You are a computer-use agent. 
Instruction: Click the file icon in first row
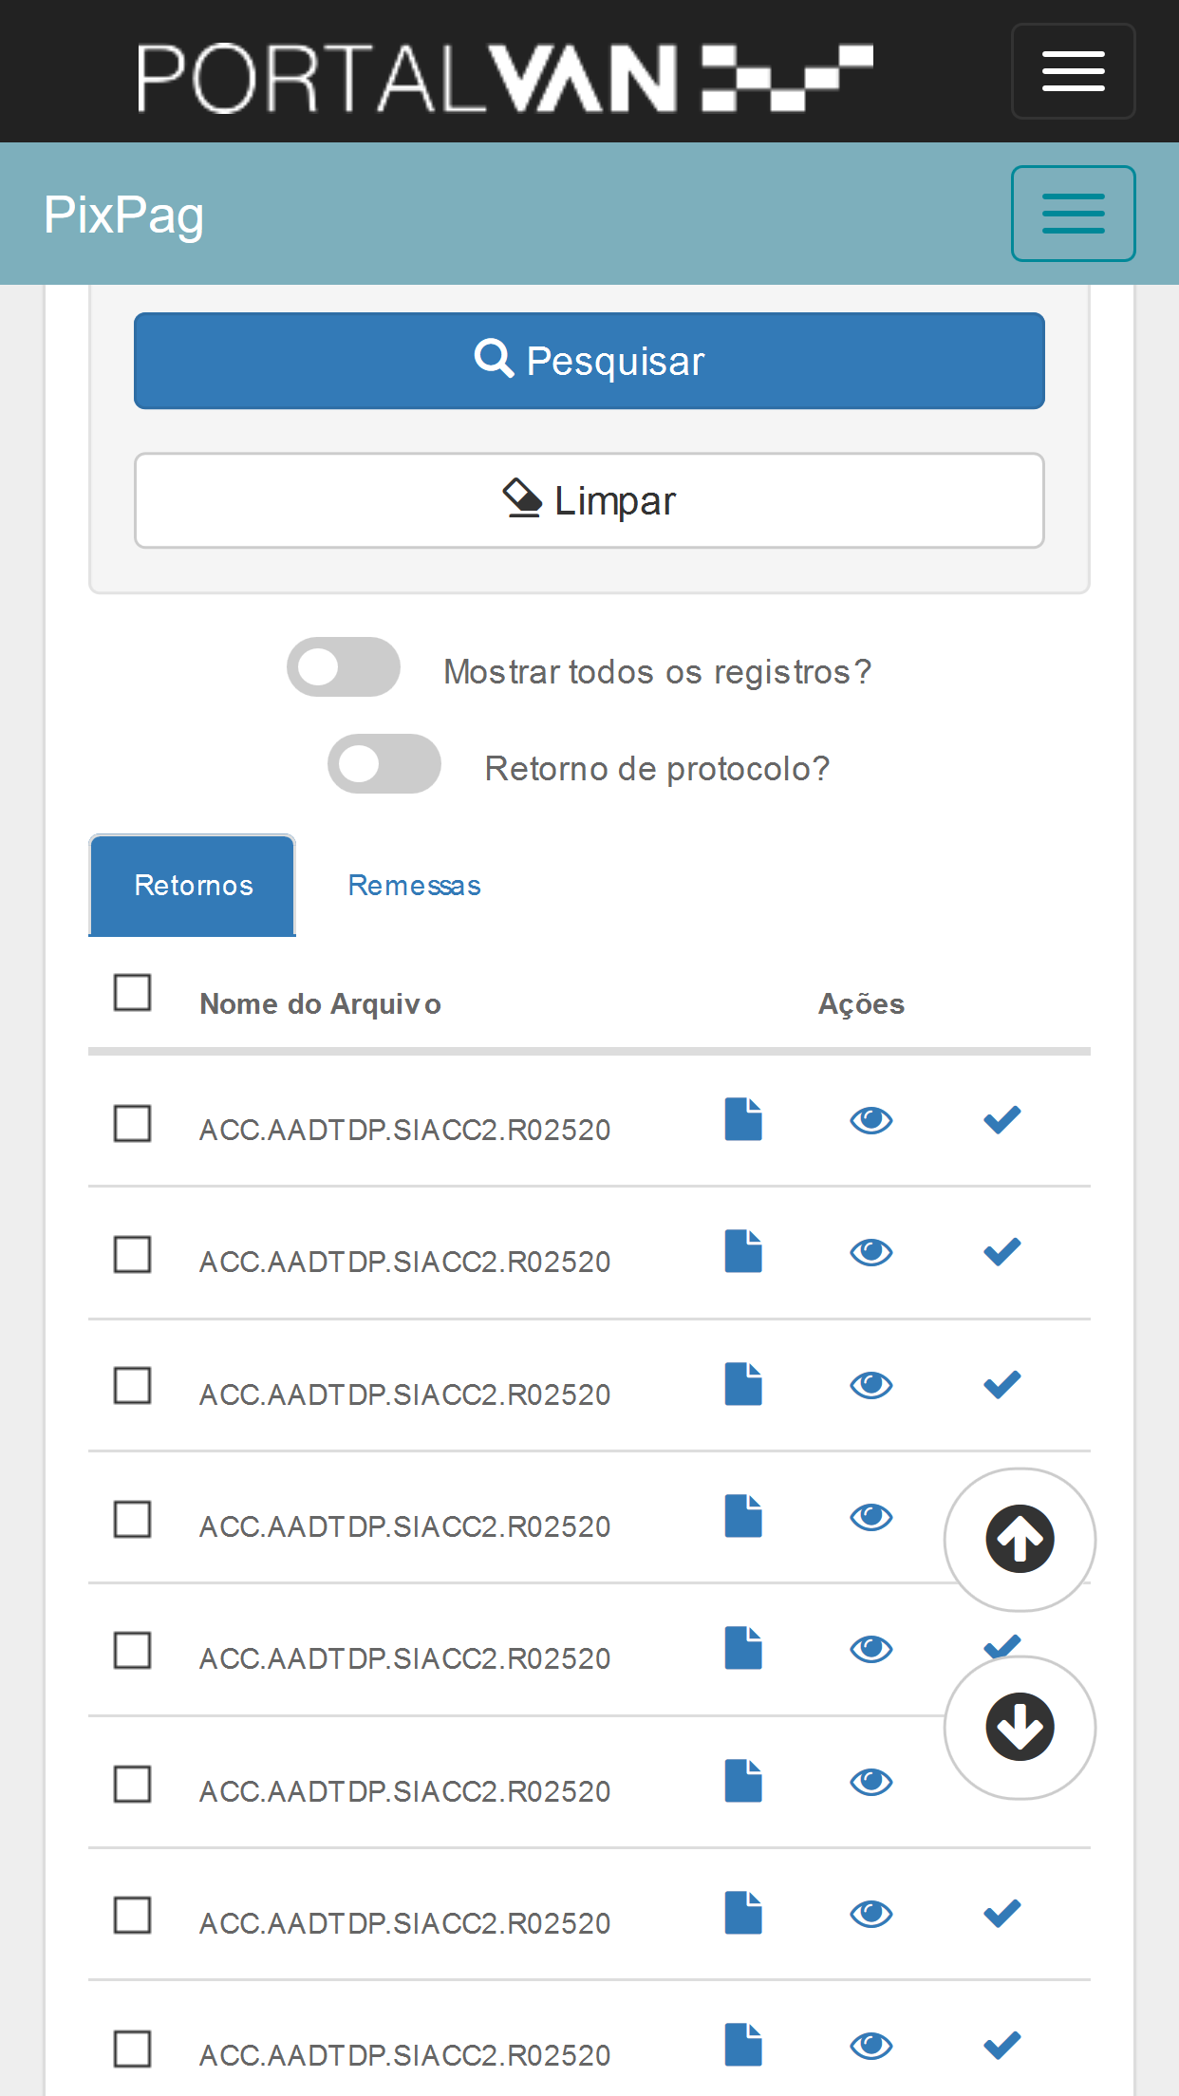(743, 1119)
